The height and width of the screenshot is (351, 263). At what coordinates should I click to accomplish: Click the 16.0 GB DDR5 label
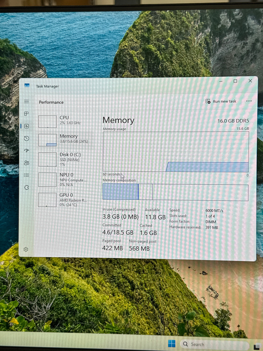(233, 121)
